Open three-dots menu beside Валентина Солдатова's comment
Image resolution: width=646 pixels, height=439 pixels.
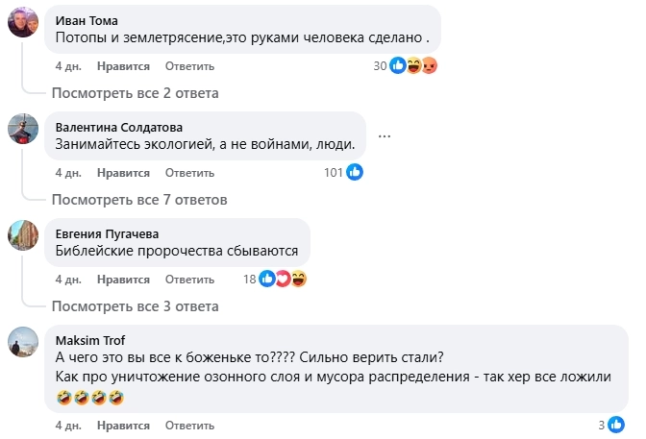click(x=385, y=135)
